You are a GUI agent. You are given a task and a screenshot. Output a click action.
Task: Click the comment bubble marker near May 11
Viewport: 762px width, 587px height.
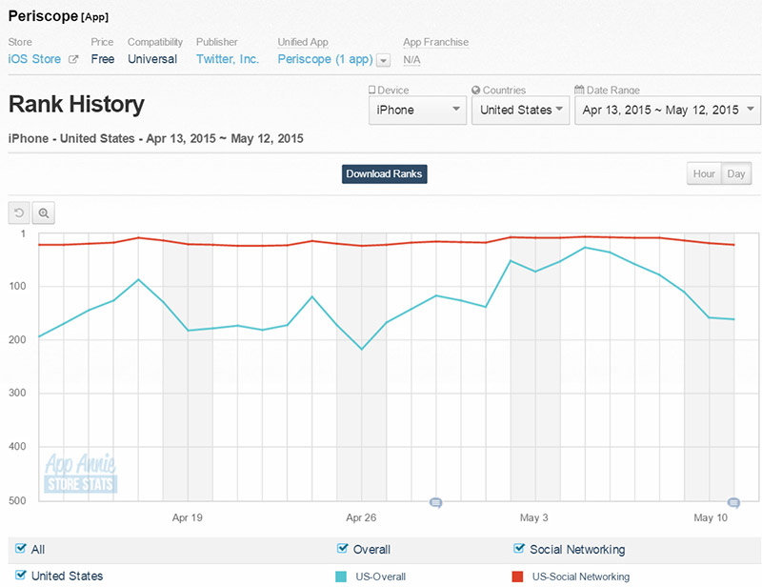click(733, 502)
